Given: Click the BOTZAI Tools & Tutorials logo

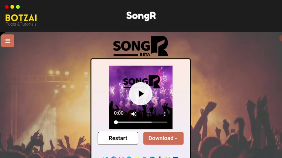Looking at the screenshot, I should tap(21, 20).
